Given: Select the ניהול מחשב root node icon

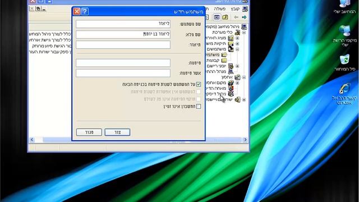Looking at the screenshot, I should tap(244, 27).
